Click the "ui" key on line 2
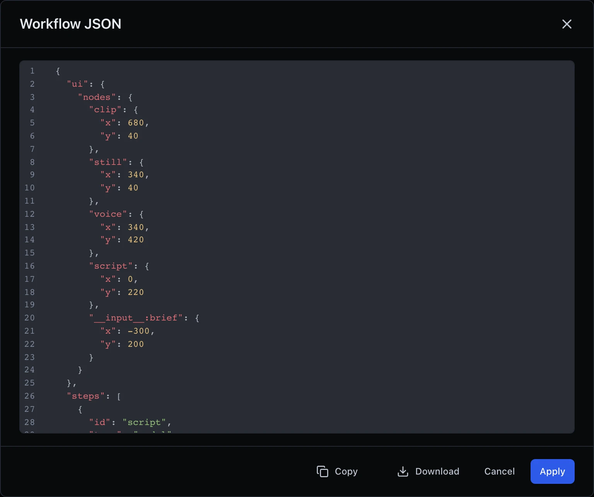 78,84
